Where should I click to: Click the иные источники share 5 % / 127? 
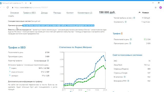pos(45,72)
